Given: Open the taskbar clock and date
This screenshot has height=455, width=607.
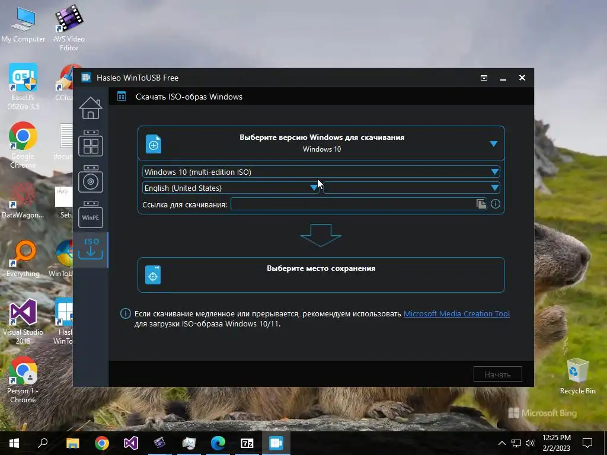Looking at the screenshot, I should click(x=556, y=443).
